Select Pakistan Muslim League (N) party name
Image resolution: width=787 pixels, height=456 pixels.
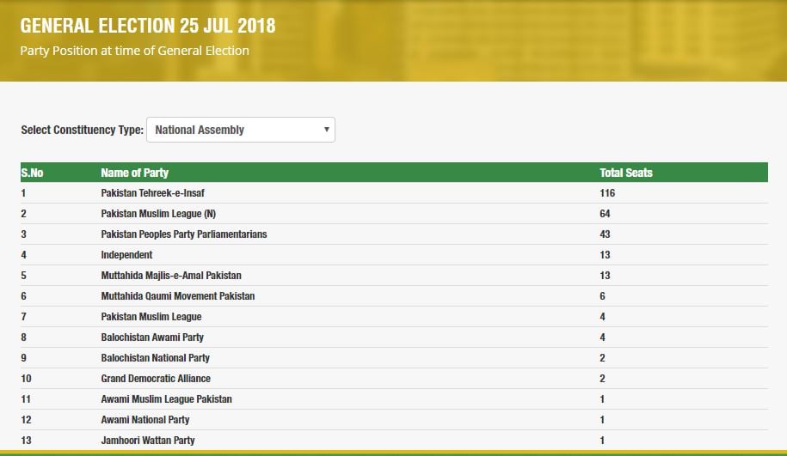coord(158,214)
